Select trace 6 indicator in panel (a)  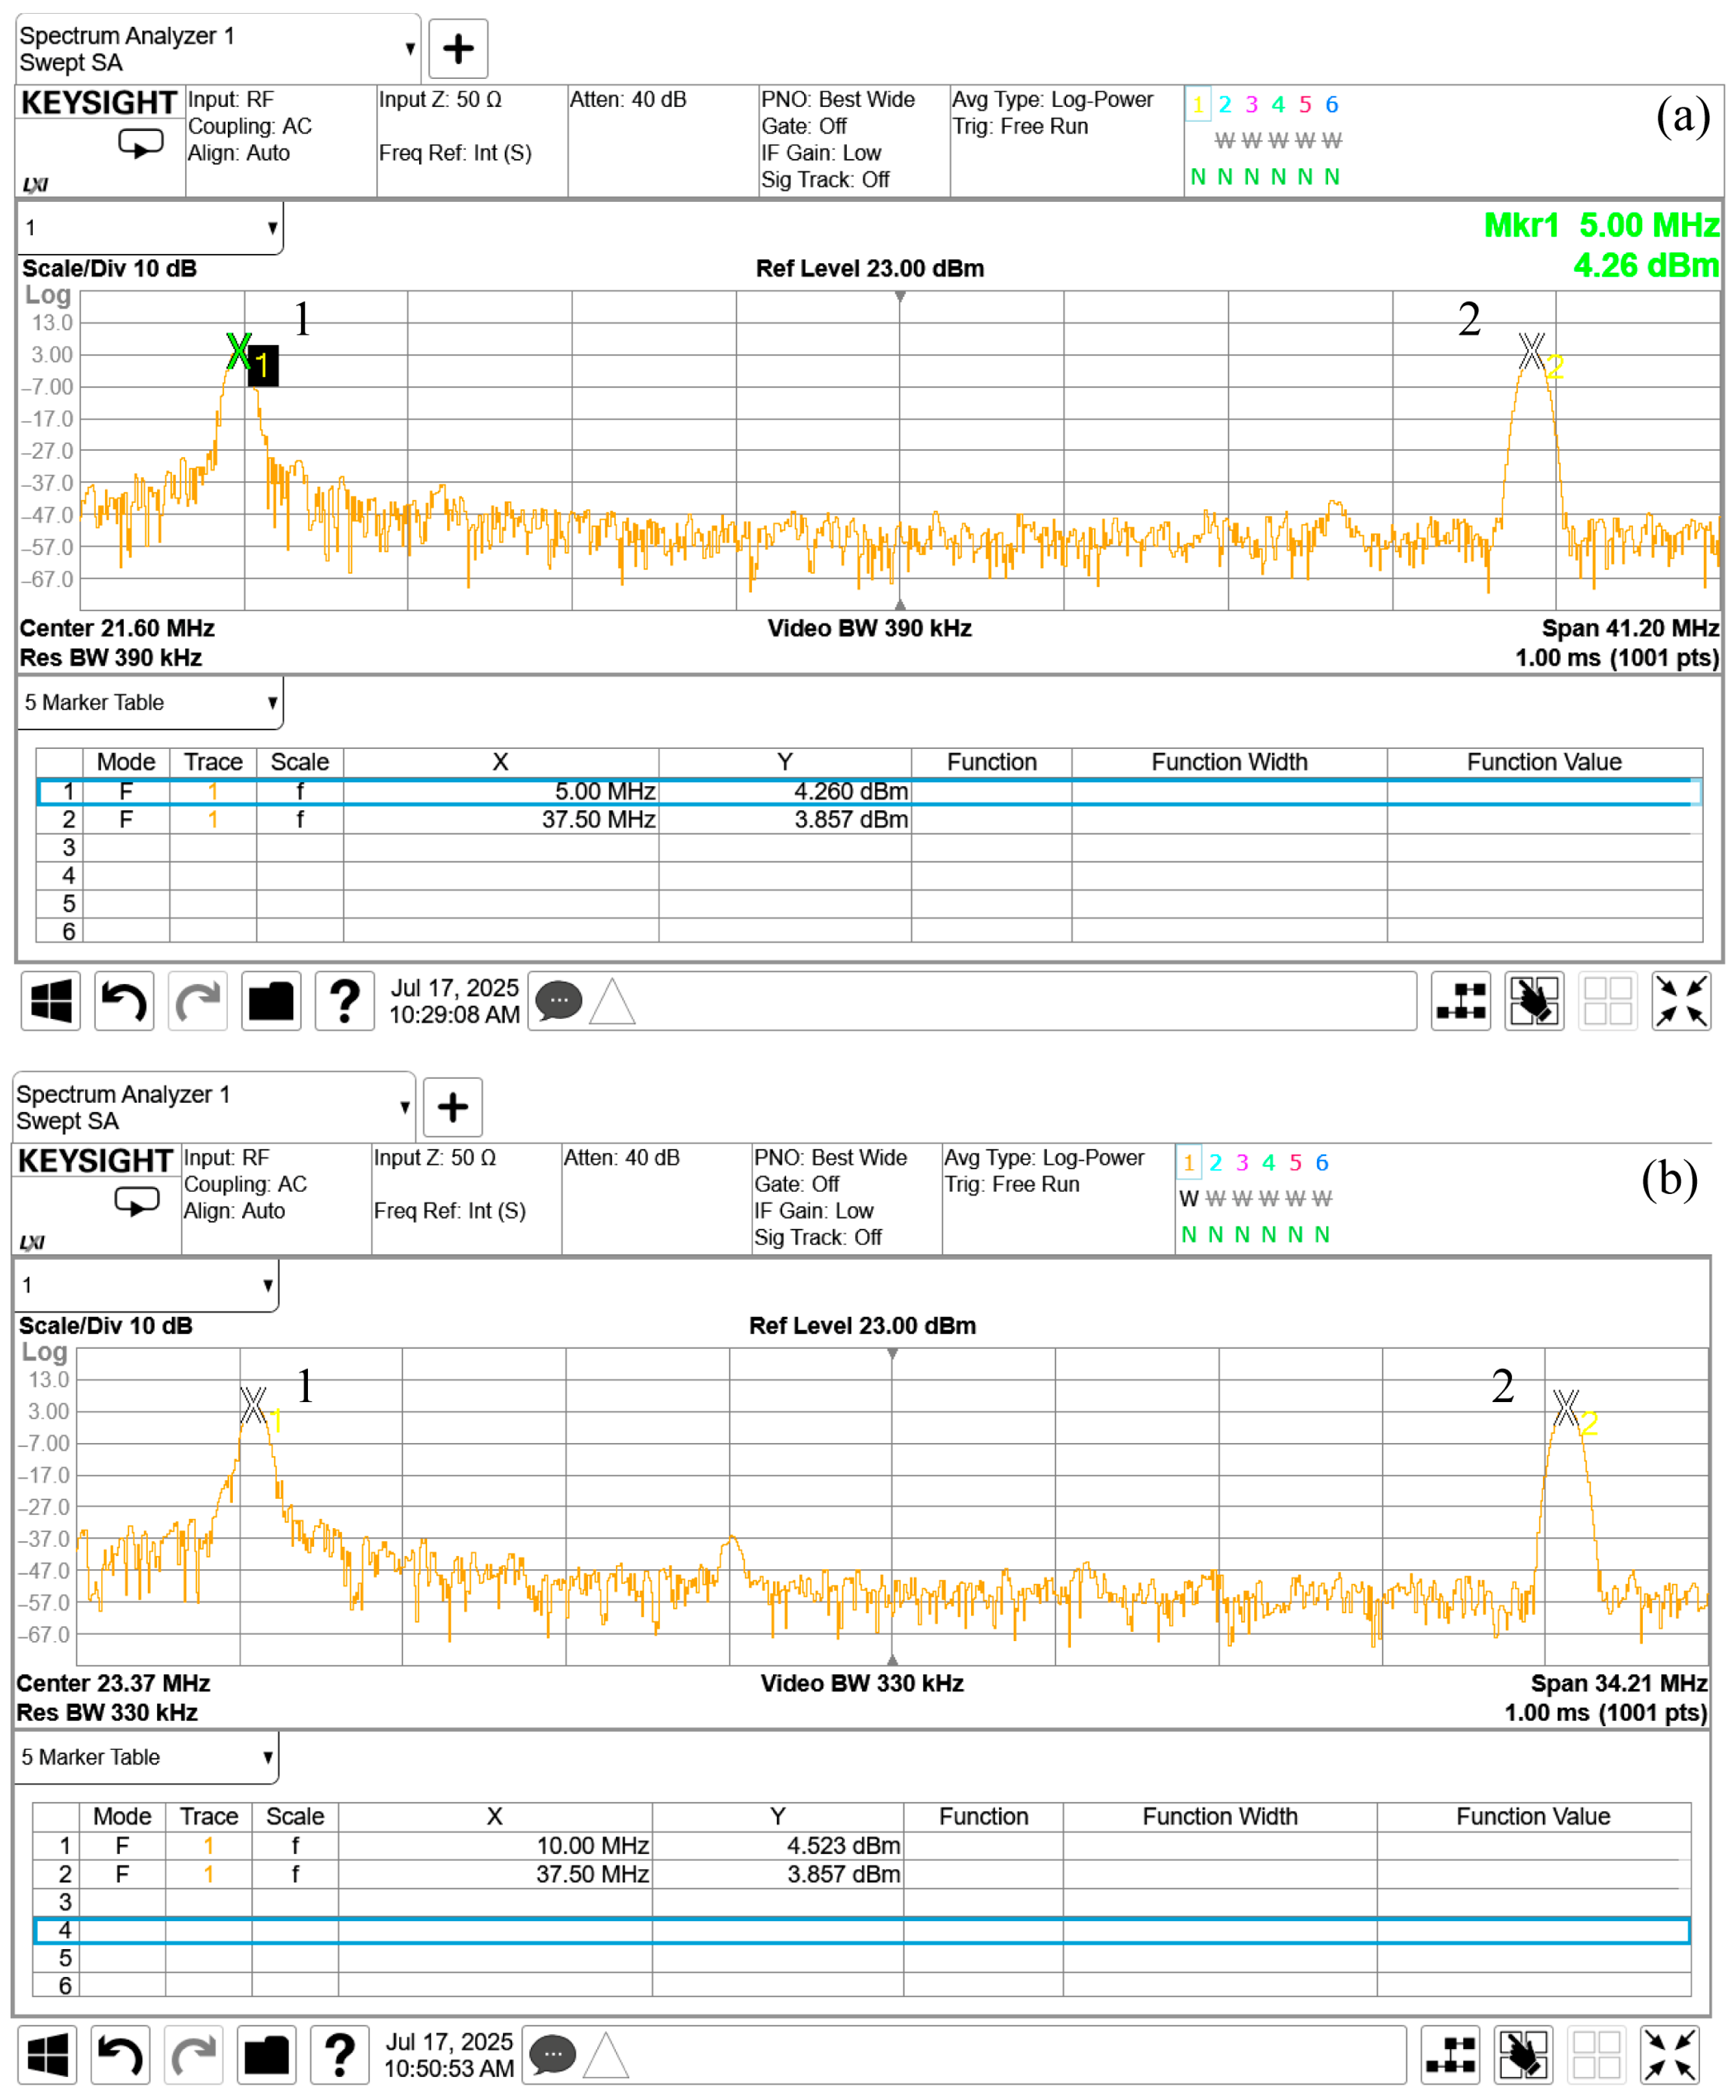coord(1332,104)
